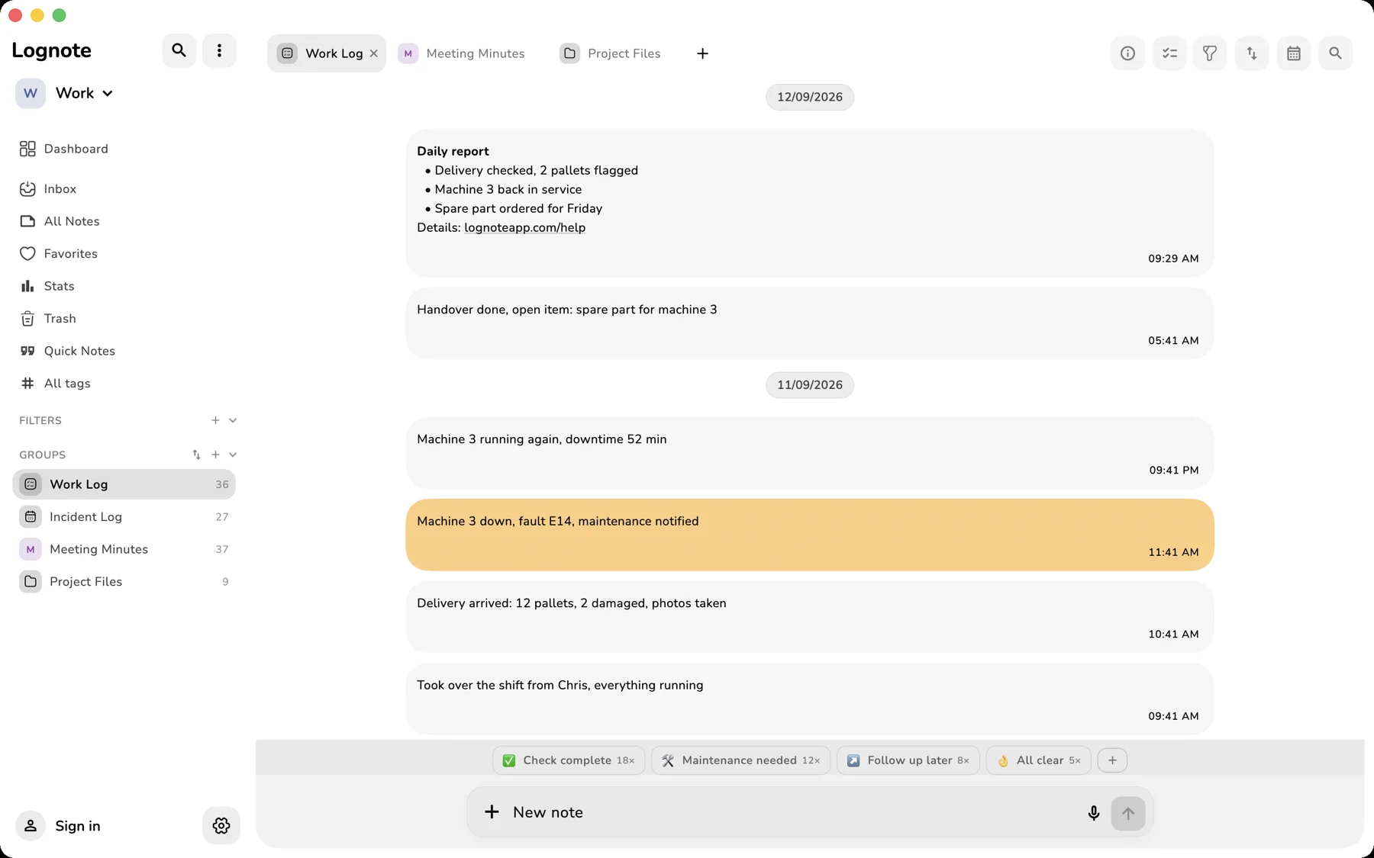Image resolution: width=1374 pixels, height=858 pixels.
Task: Insert the Maintenance needed quick tag
Action: pos(740,760)
